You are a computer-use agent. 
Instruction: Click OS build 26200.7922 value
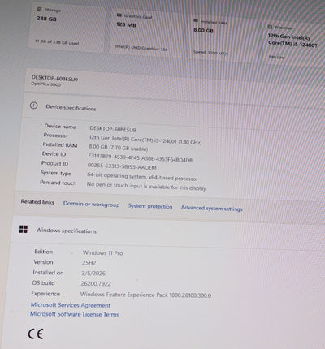point(96,283)
